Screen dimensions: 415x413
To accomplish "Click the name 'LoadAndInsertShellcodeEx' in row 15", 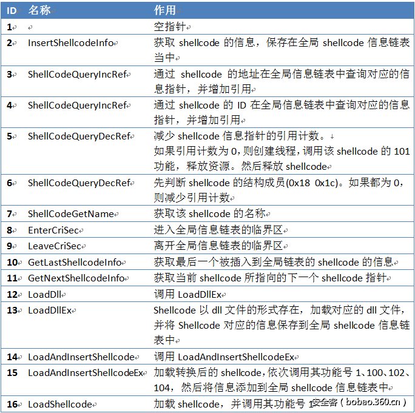I will pyautogui.click(x=86, y=373).
